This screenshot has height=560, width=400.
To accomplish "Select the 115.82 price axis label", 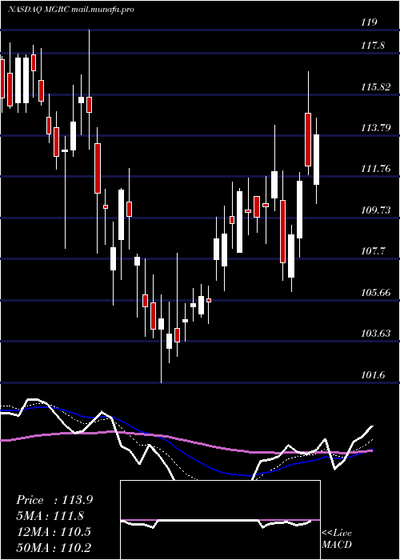I will [376, 87].
